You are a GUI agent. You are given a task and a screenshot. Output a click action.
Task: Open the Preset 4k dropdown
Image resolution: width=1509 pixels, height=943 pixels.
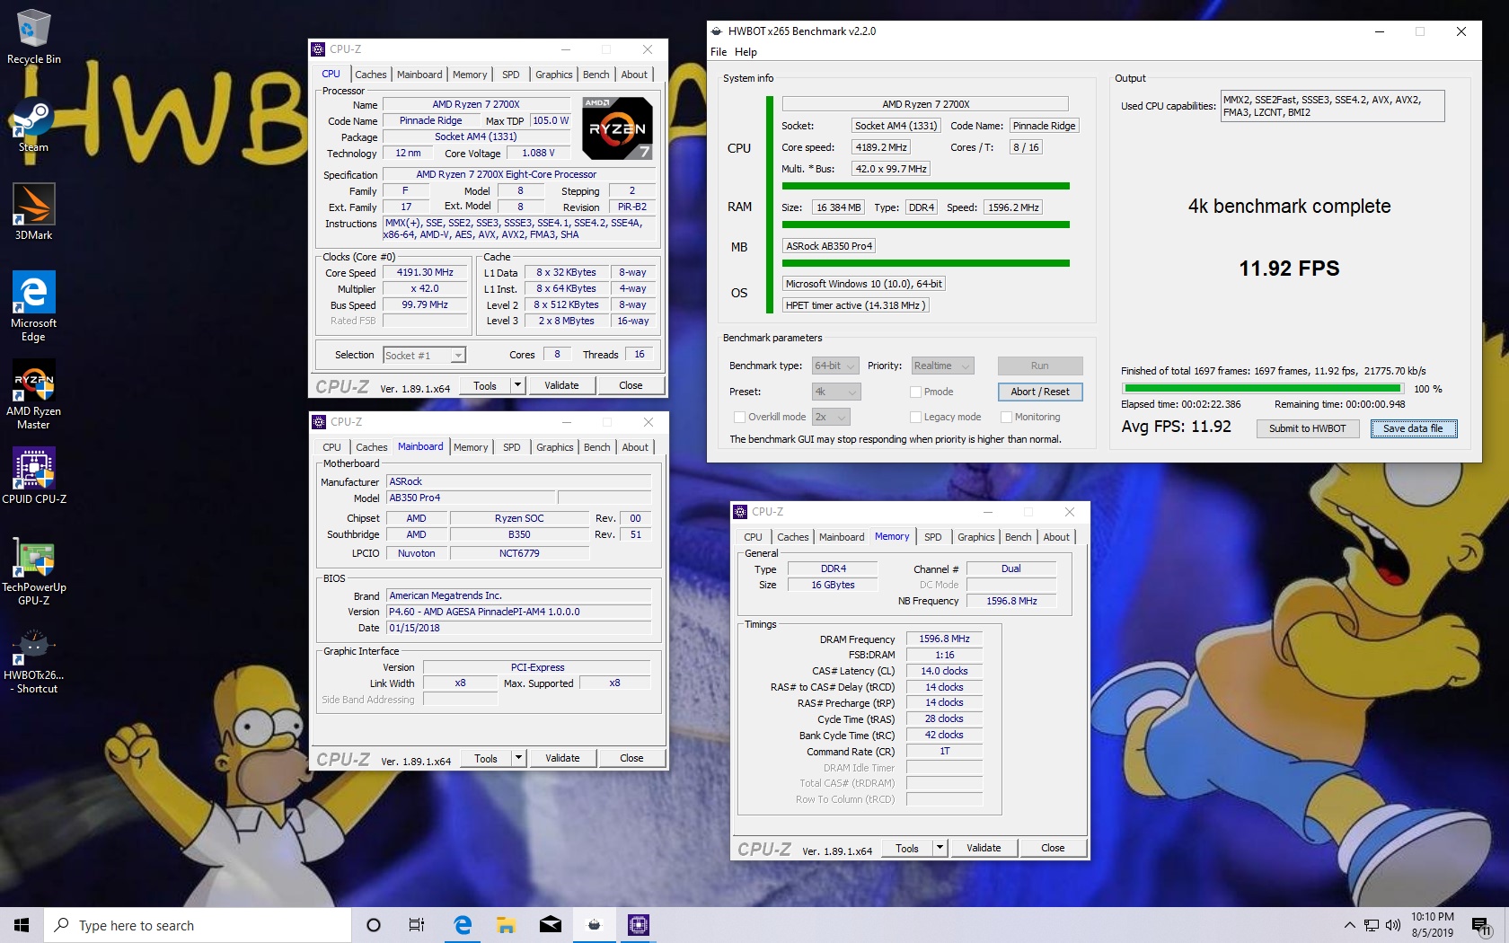(x=836, y=392)
